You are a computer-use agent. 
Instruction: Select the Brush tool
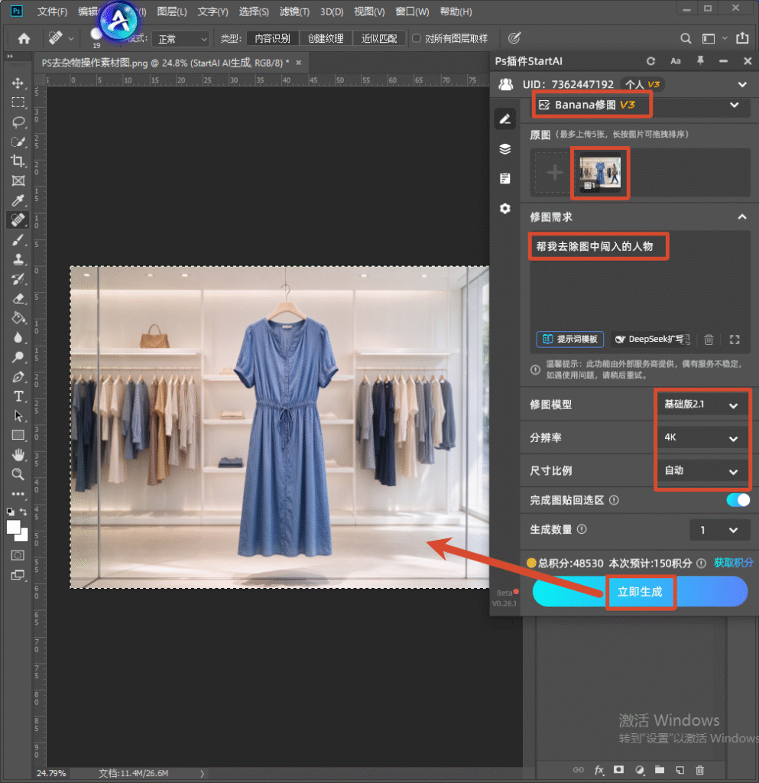(x=18, y=239)
